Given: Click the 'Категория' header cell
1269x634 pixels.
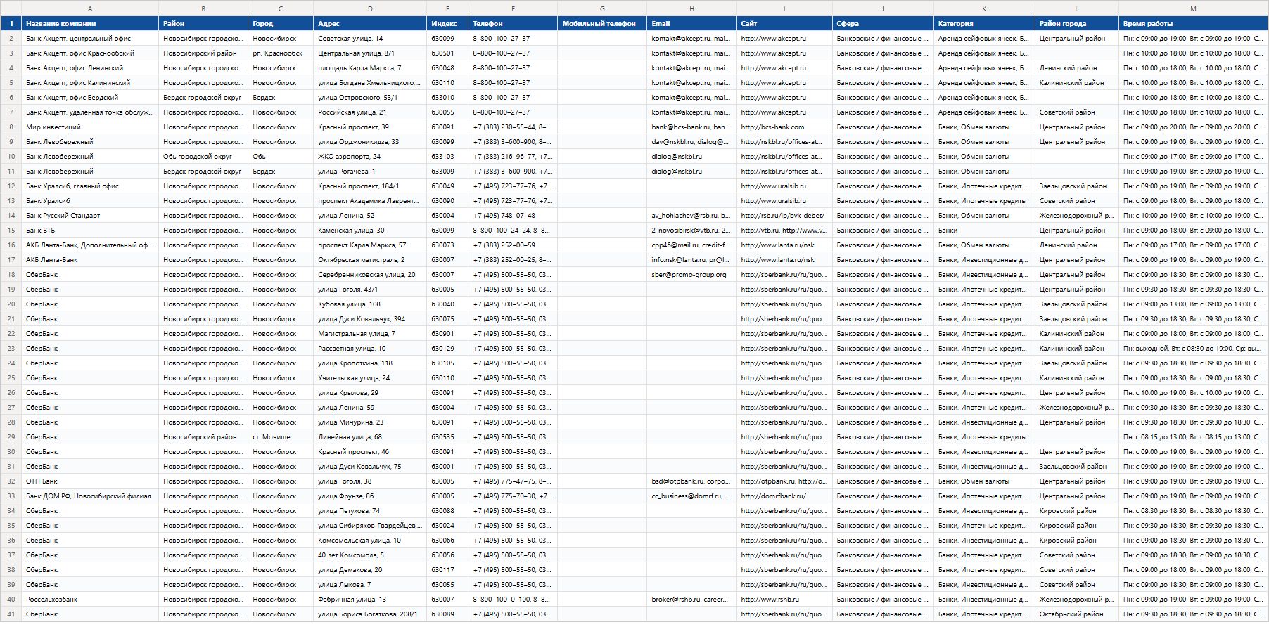Looking at the screenshot, I should coord(984,23).
